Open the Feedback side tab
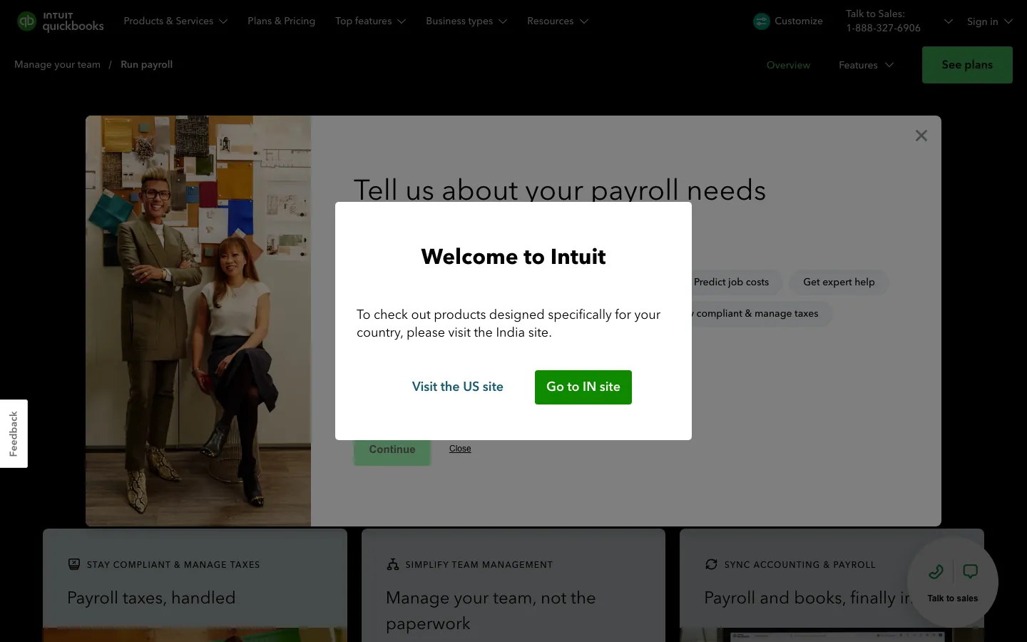Viewport: 1027px width, 642px height. (14, 434)
